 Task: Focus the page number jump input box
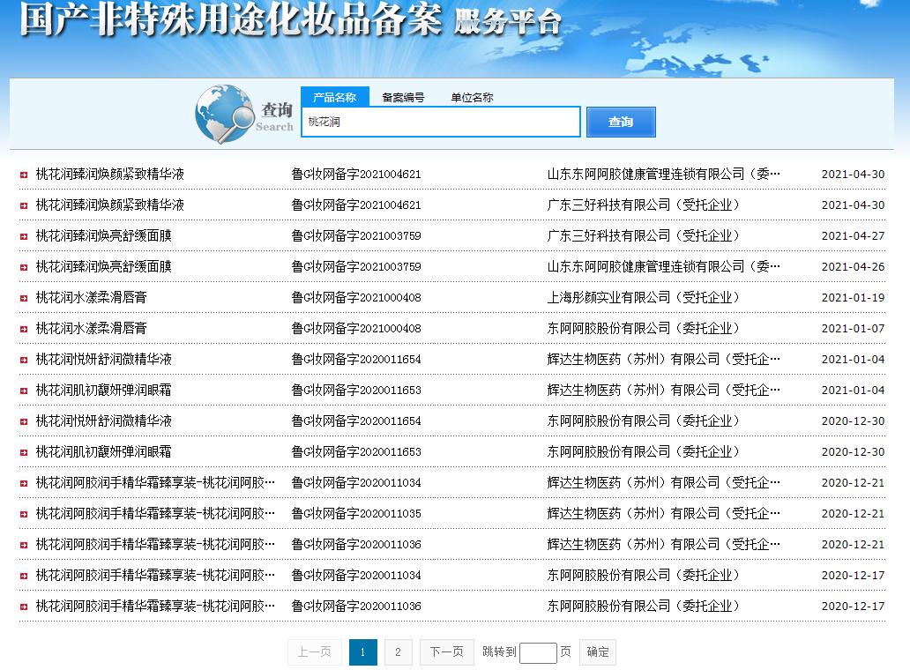(538, 652)
